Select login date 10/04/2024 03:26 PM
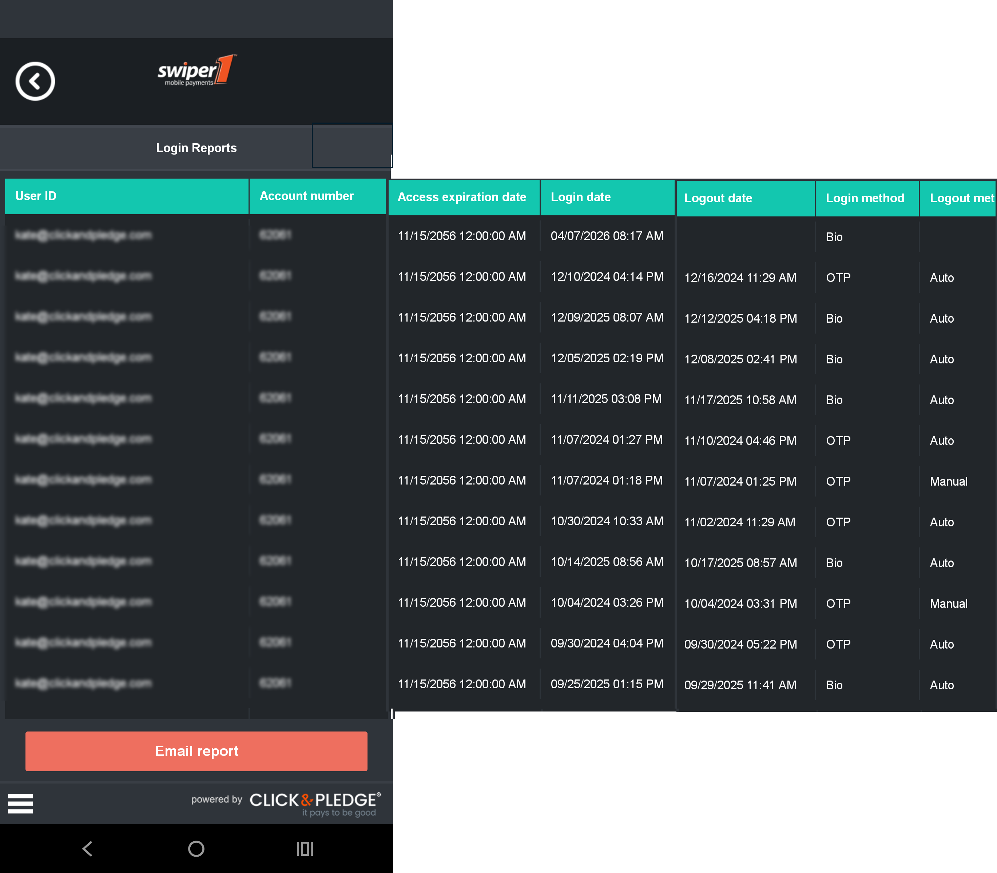The image size is (997, 873). [x=607, y=603]
